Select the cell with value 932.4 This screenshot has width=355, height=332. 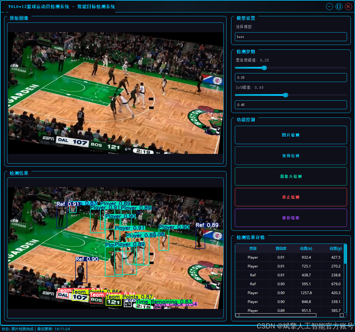pyautogui.click(x=306, y=257)
